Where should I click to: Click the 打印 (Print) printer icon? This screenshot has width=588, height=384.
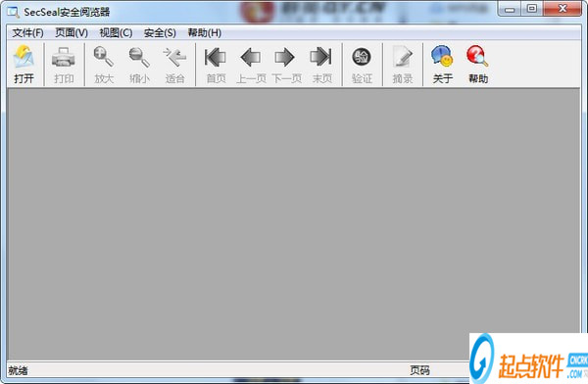coord(64,57)
